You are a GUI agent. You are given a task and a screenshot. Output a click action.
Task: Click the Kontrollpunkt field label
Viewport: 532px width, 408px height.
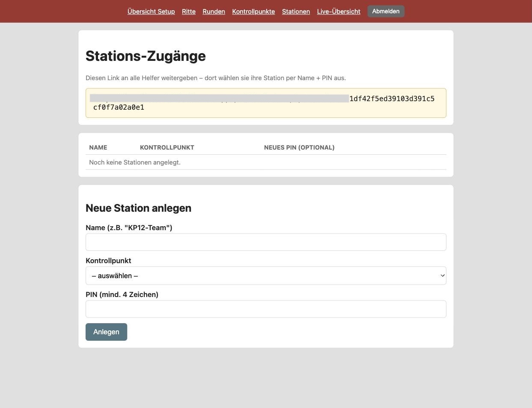(x=108, y=261)
